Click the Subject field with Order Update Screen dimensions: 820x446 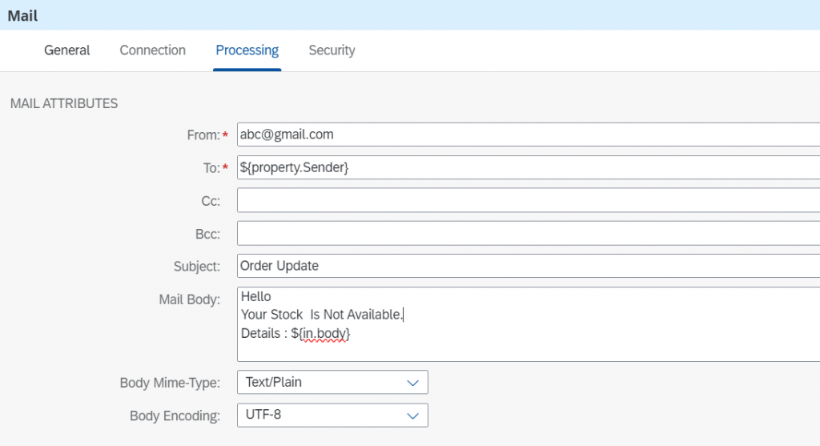tap(529, 266)
